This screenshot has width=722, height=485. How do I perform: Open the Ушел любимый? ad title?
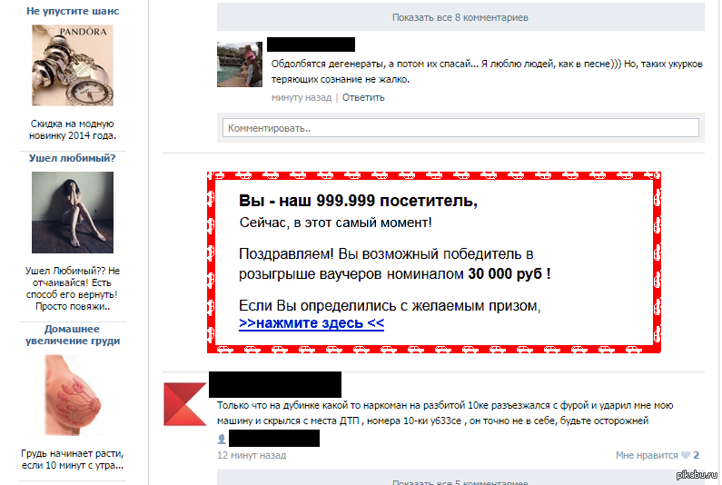click(73, 158)
